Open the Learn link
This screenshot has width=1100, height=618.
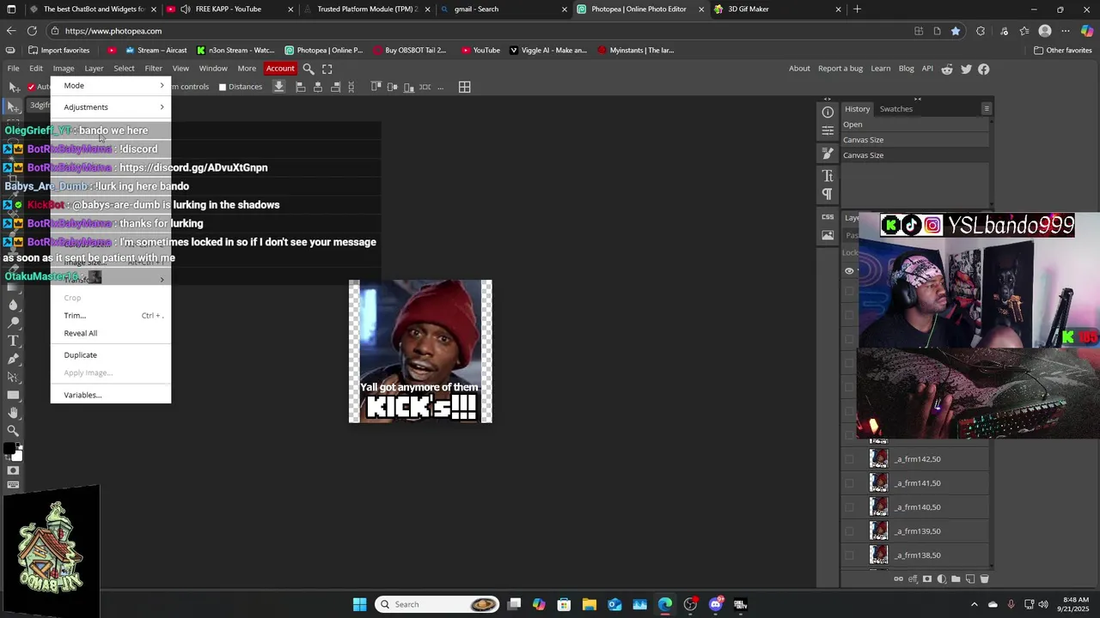(881, 69)
